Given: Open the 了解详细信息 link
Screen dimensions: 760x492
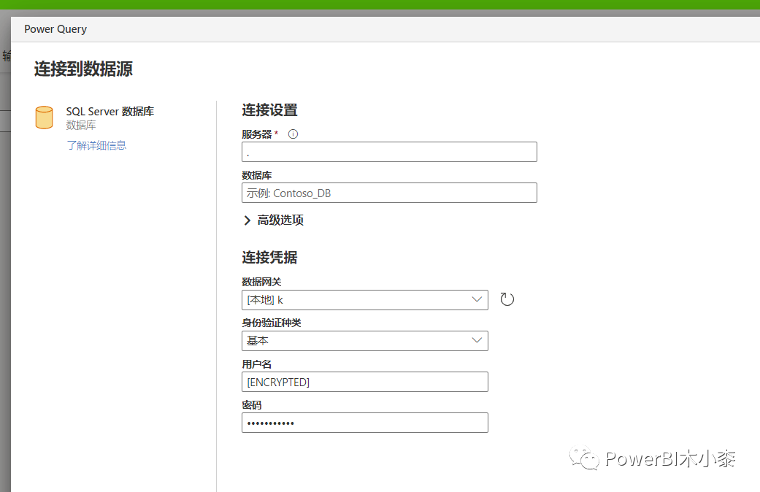Looking at the screenshot, I should tap(96, 145).
